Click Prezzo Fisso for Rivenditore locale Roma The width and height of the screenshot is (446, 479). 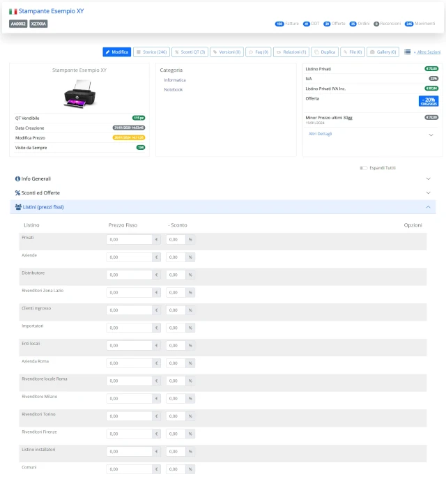[x=129, y=381]
